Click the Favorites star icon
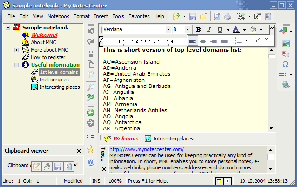The width and height of the screenshot is (297, 187). [91, 149]
